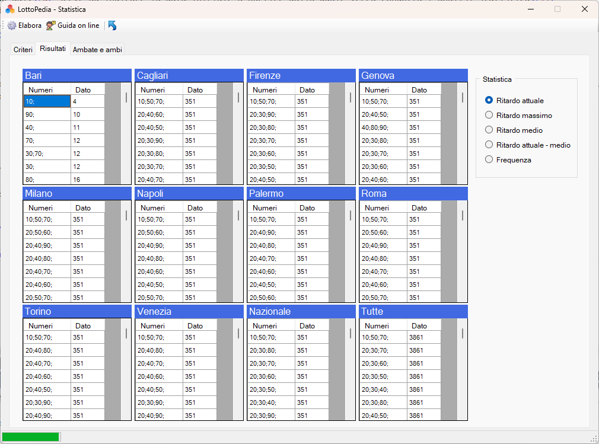Viewport: 599px width, 444px height.
Task: Click the green progress bar
Action: (x=31, y=437)
